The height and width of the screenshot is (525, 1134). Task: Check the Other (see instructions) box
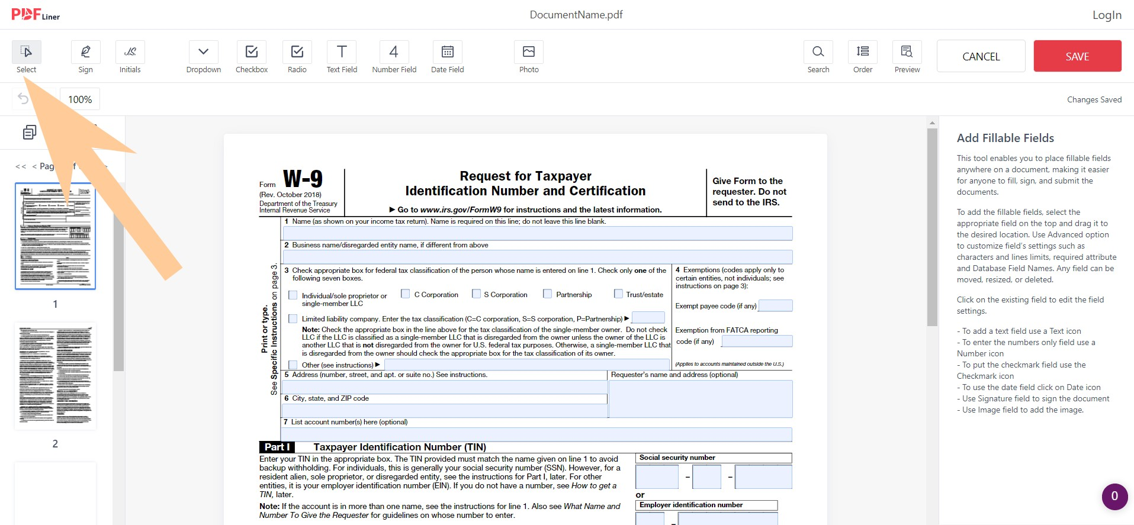point(293,365)
